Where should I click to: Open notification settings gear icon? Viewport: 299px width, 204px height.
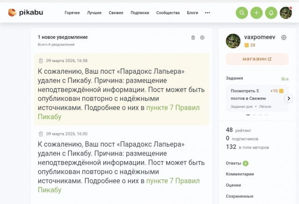click(202, 37)
